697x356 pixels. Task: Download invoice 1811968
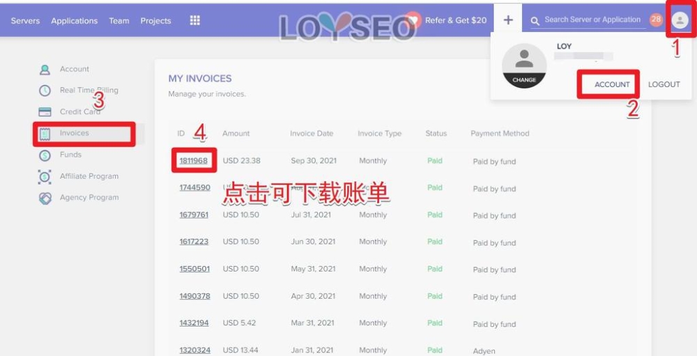tap(193, 160)
